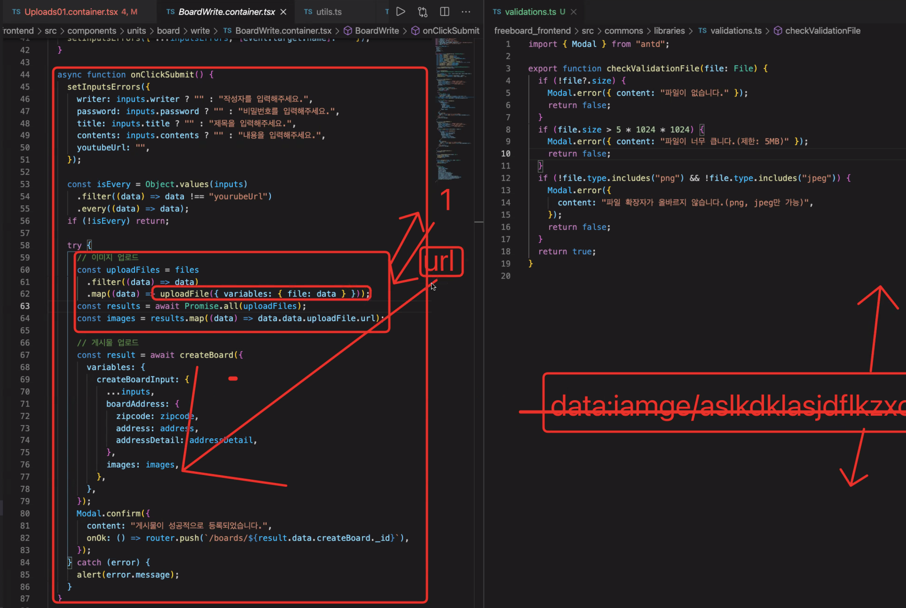
Task: Click the 'commons' breadcrumb link
Action: tap(624, 31)
